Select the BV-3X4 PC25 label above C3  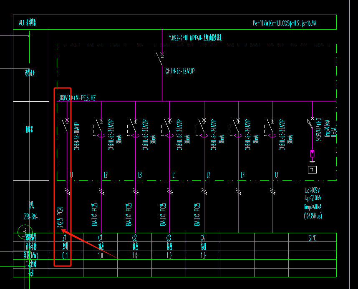coord(163,214)
